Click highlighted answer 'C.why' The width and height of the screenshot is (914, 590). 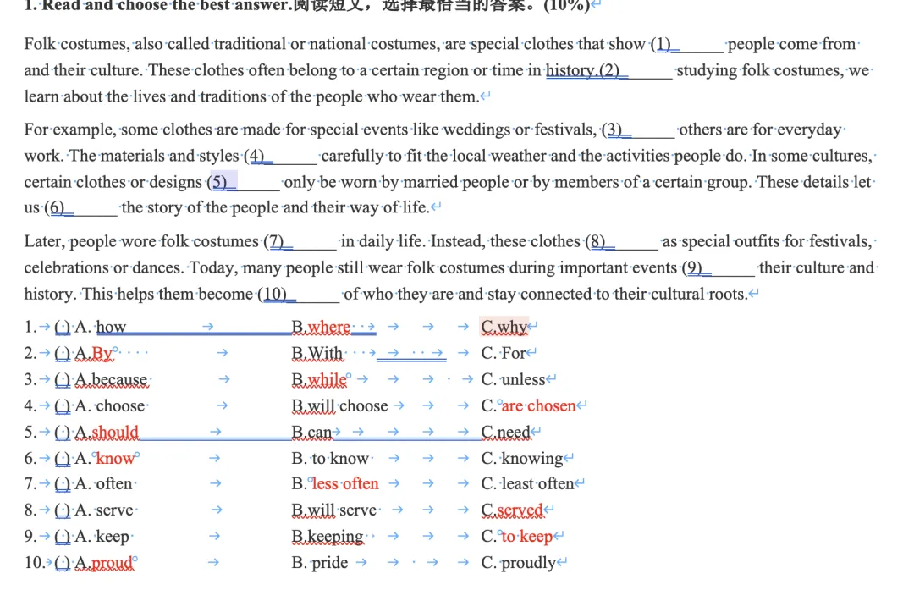(x=504, y=327)
